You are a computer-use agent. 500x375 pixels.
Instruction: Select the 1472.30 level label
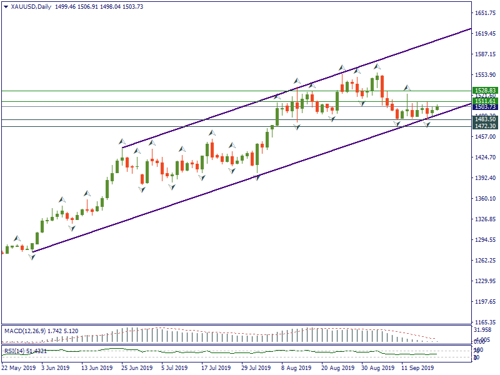pos(485,126)
